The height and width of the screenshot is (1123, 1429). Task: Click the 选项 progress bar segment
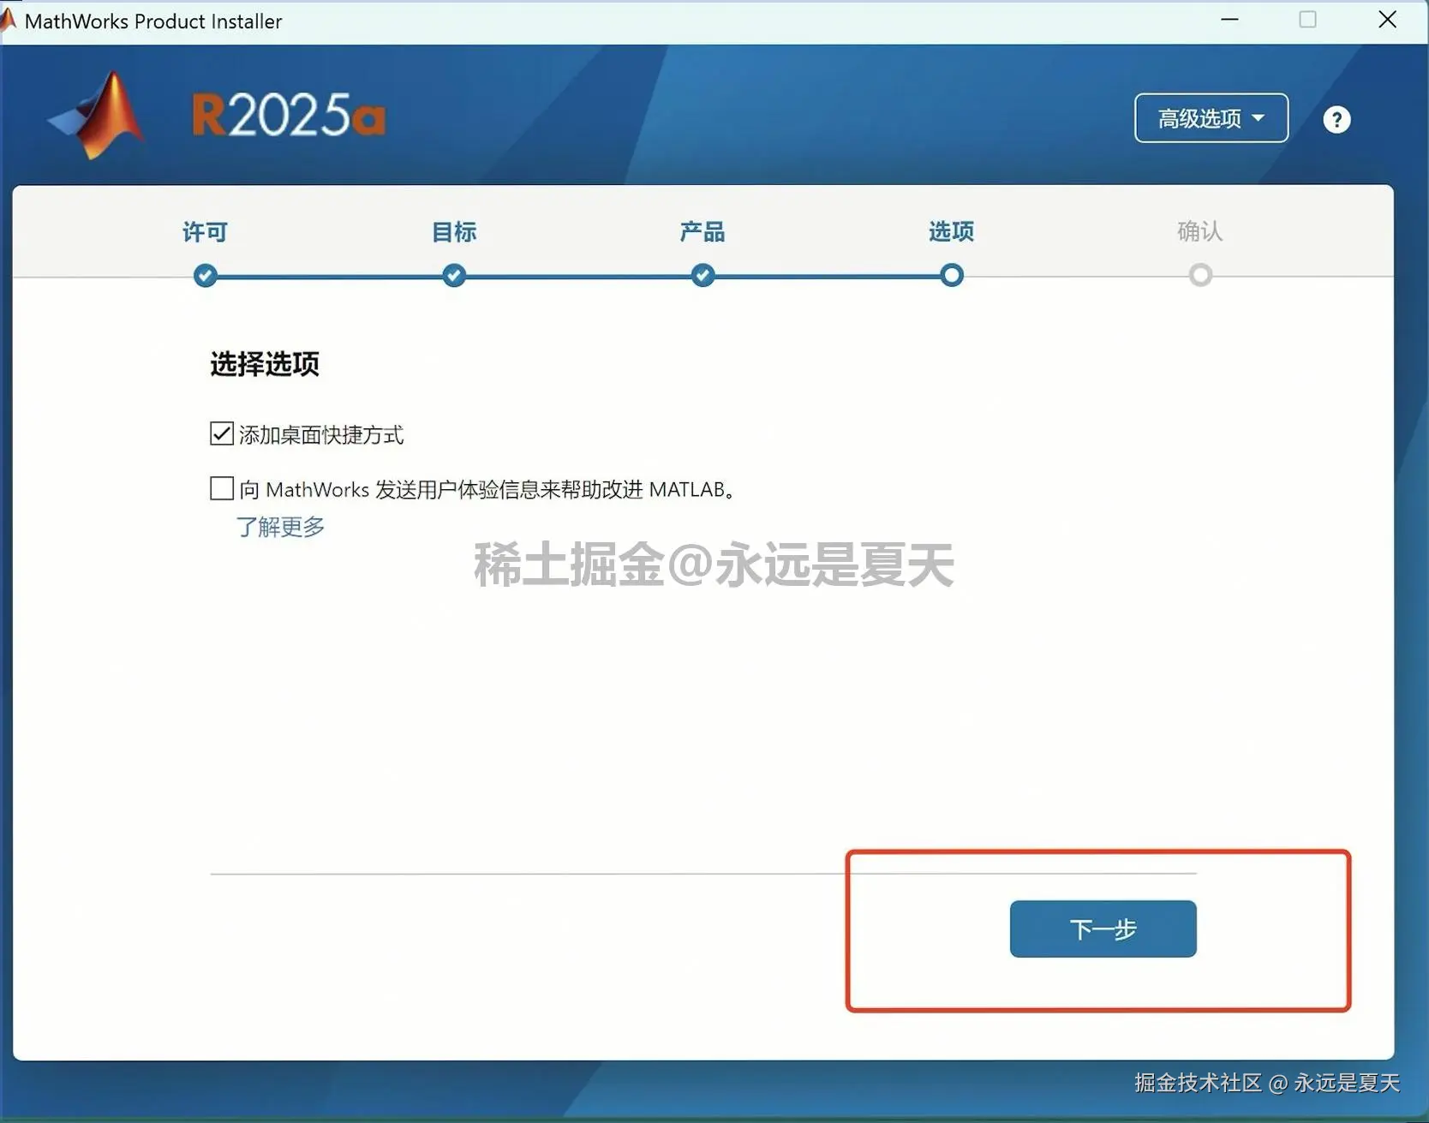point(827,275)
